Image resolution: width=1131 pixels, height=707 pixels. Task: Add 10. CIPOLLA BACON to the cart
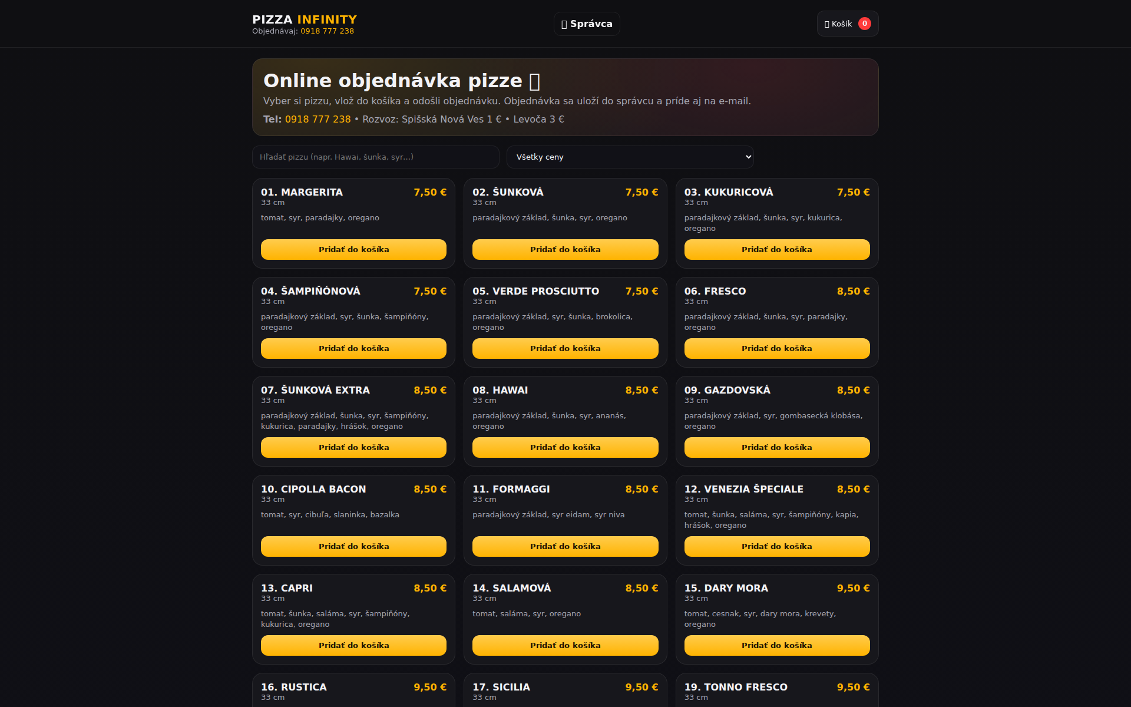[353, 546]
